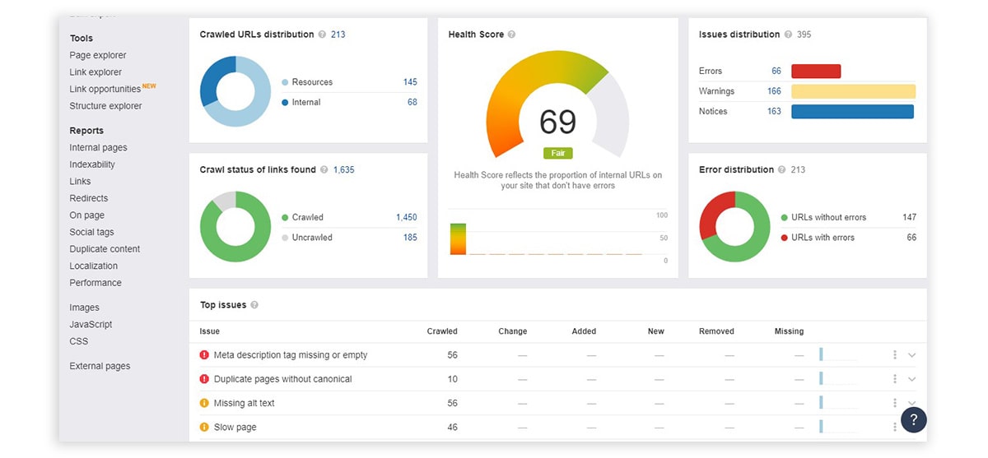Screen dimensions: 988x458
Task: Open Links report in sidebar
Action: [80, 182]
